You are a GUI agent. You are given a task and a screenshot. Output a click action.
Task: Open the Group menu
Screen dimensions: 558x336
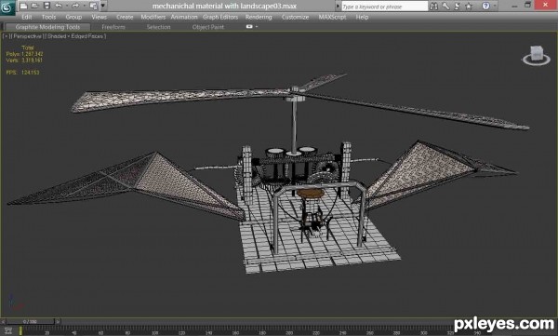[x=73, y=17]
